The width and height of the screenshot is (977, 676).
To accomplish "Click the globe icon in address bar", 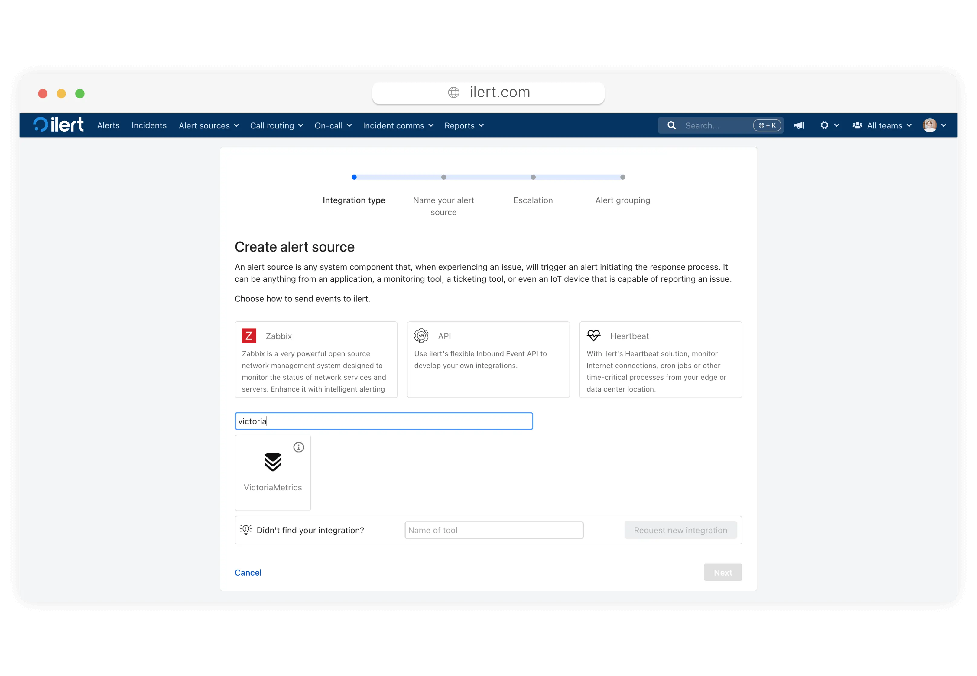I will coord(453,92).
